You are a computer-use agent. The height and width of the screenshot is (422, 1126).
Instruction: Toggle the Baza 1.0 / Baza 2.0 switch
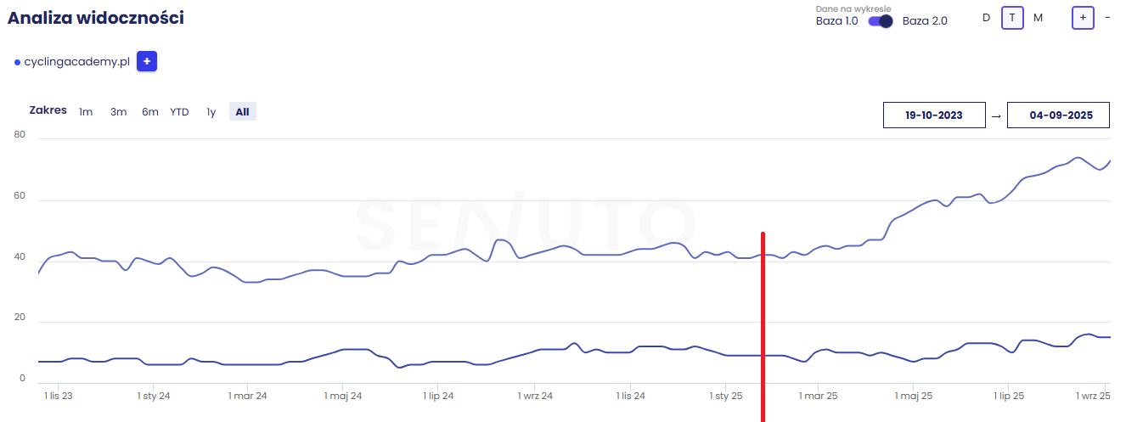tap(881, 21)
